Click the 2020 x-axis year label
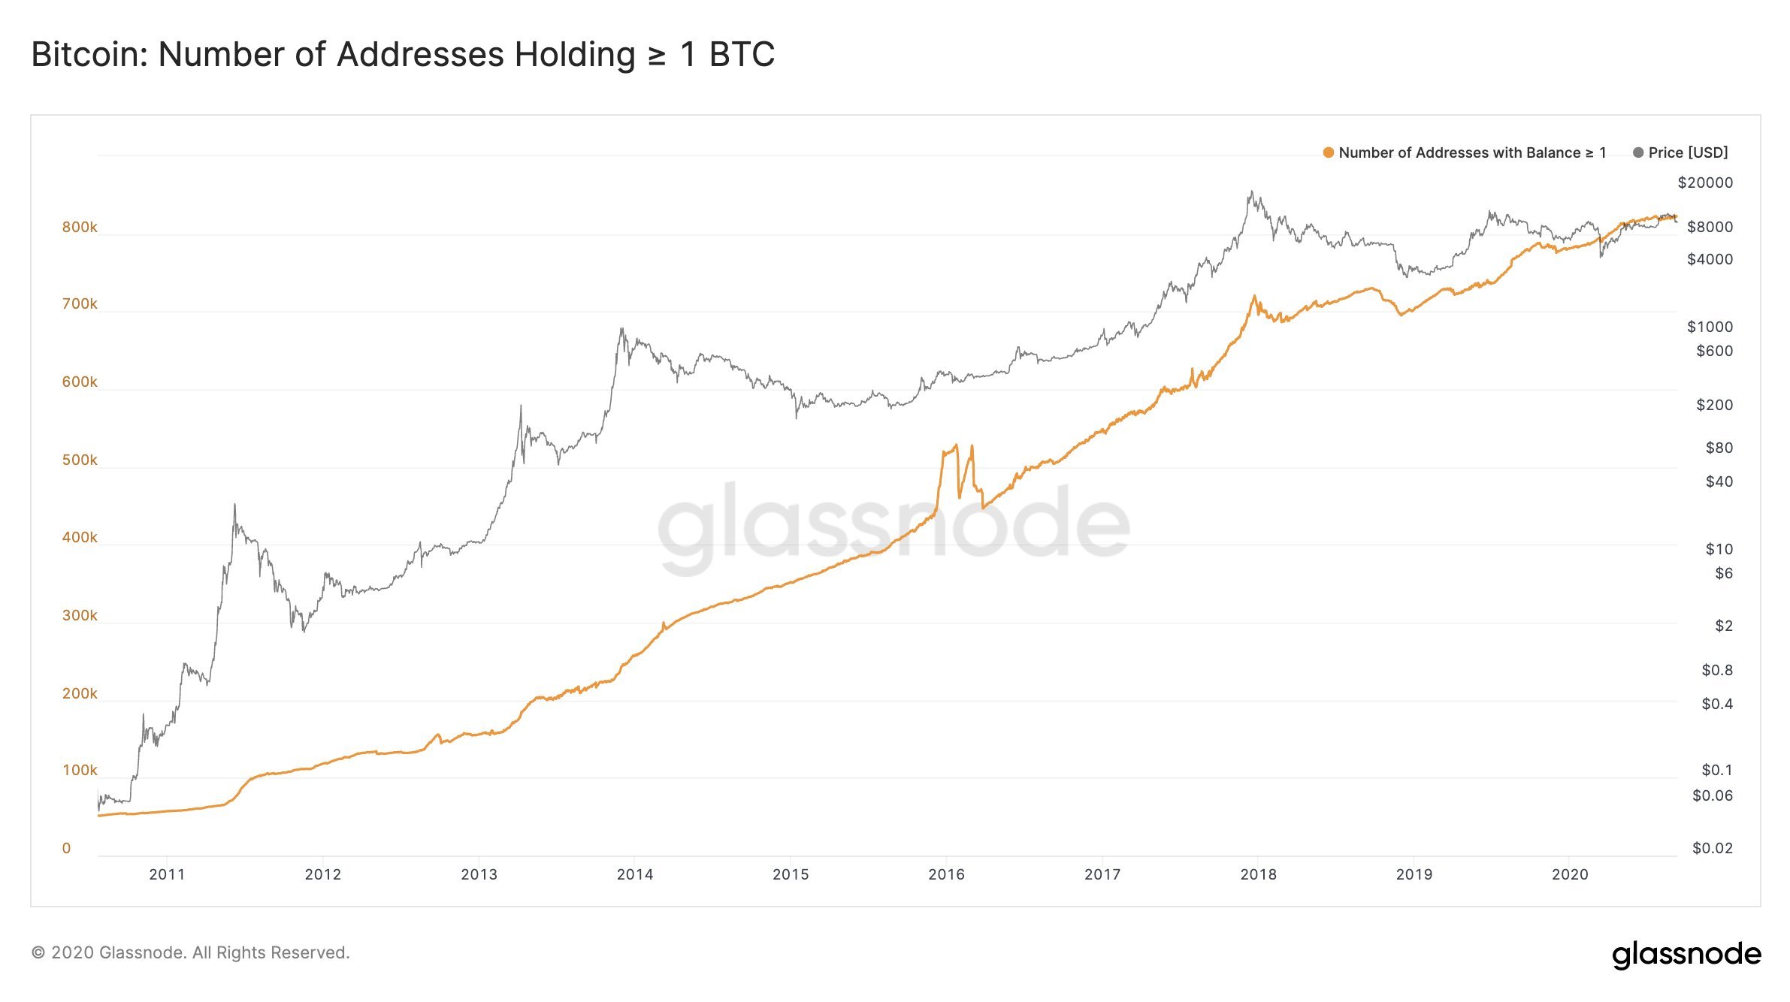Screen dimensions: 1790x1002 [1570, 874]
